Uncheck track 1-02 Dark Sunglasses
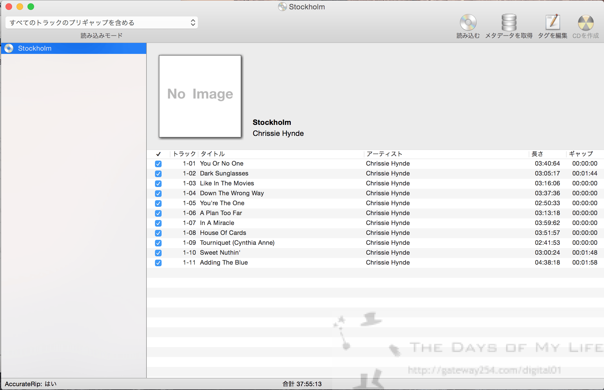 coord(158,174)
